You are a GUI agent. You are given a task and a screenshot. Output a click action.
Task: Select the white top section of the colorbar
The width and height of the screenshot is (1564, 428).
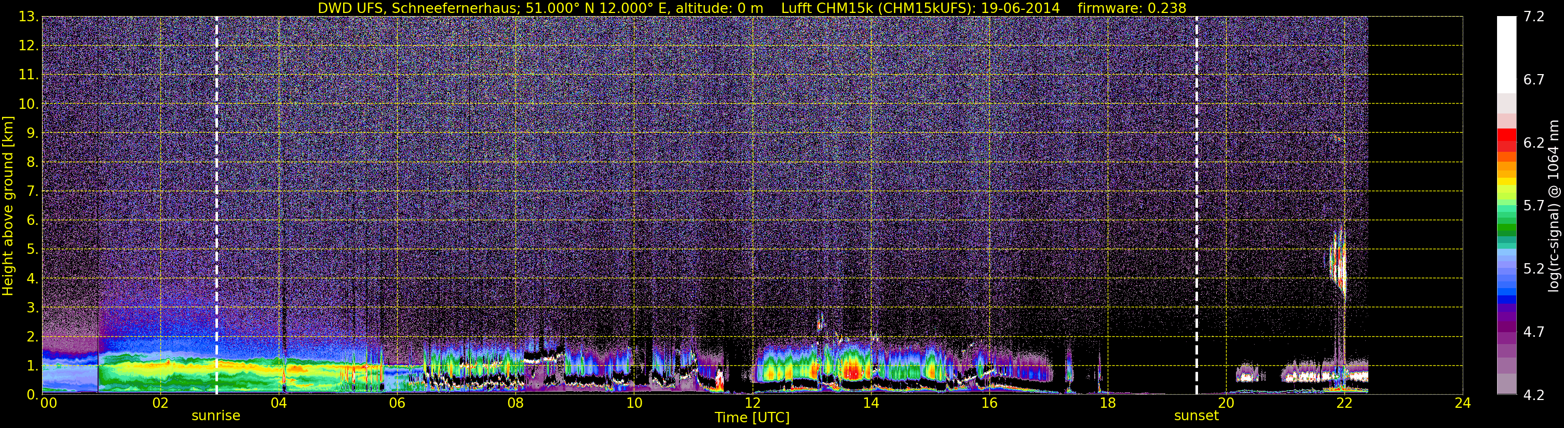click(x=1506, y=54)
